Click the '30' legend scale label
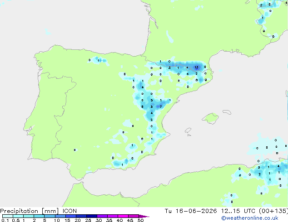Viewport: 288px width, 222px height. [x=99, y=220]
